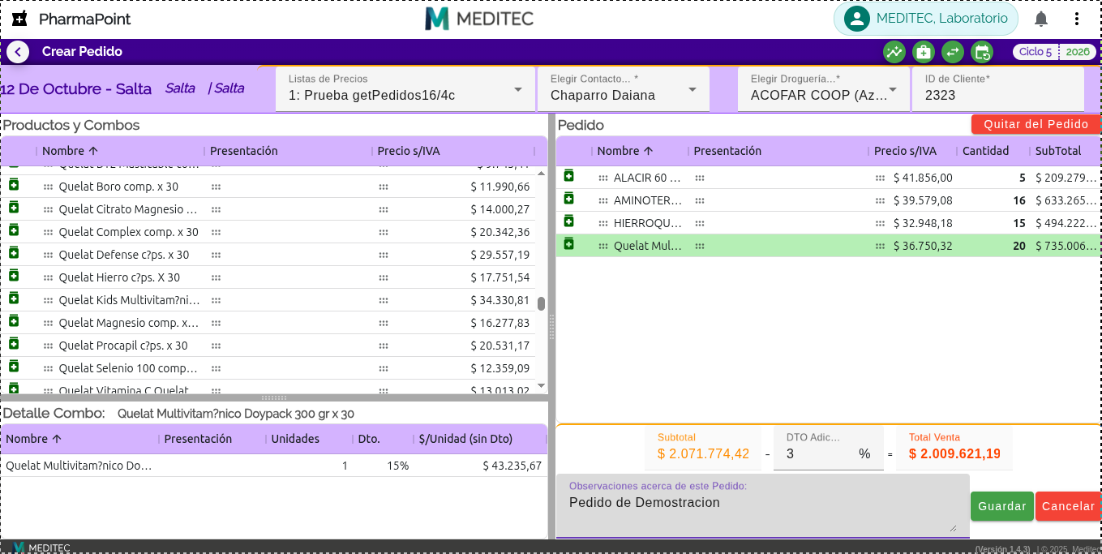Click Unidades header in Detalle Combo
This screenshot has height=554, width=1102.
pos(295,439)
